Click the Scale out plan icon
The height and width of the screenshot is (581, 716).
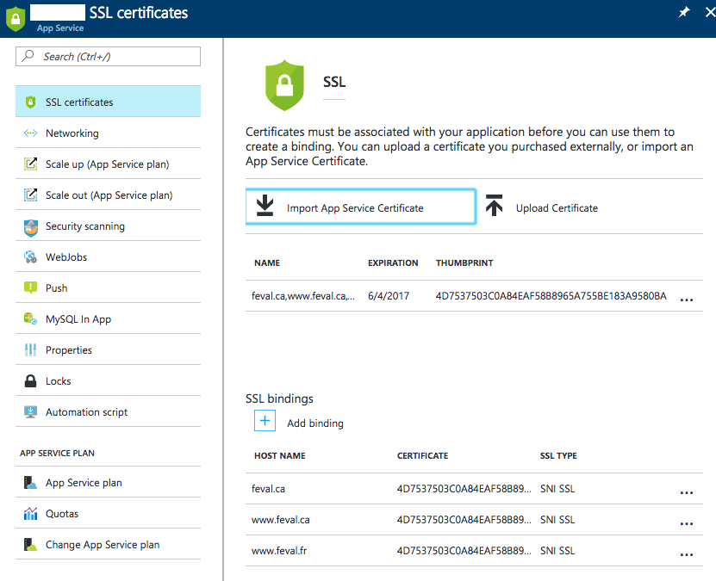[31, 195]
